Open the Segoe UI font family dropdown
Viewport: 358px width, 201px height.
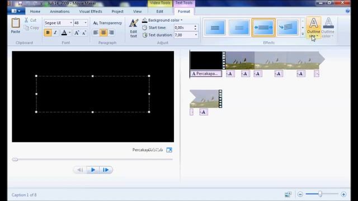(x=70, y=23)
